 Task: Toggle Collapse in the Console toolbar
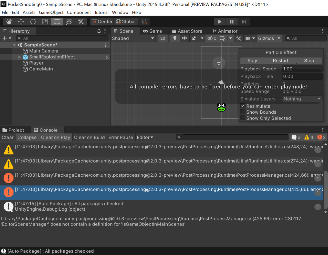click(x=27, y=137)
